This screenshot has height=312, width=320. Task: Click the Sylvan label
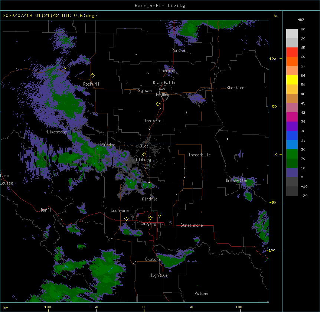coord(145,91)
